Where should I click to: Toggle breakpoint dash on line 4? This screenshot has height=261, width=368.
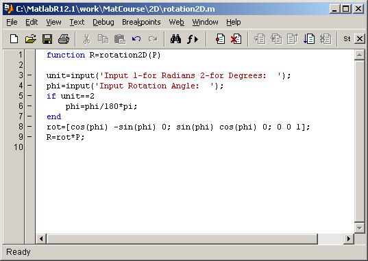tap(29, 86)
